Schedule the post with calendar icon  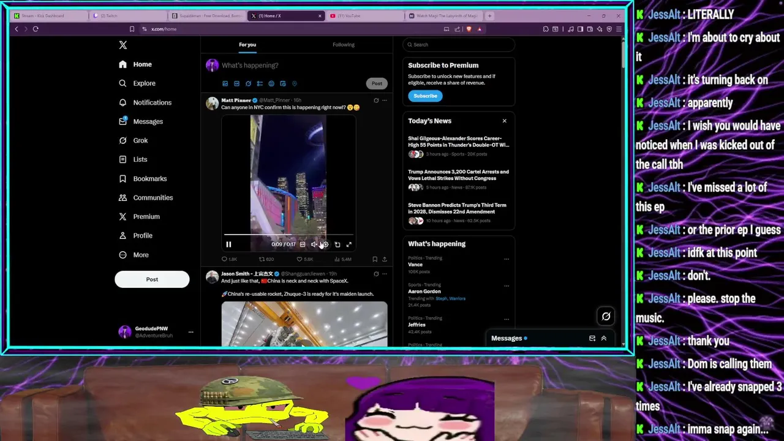(x=283, y=83)
